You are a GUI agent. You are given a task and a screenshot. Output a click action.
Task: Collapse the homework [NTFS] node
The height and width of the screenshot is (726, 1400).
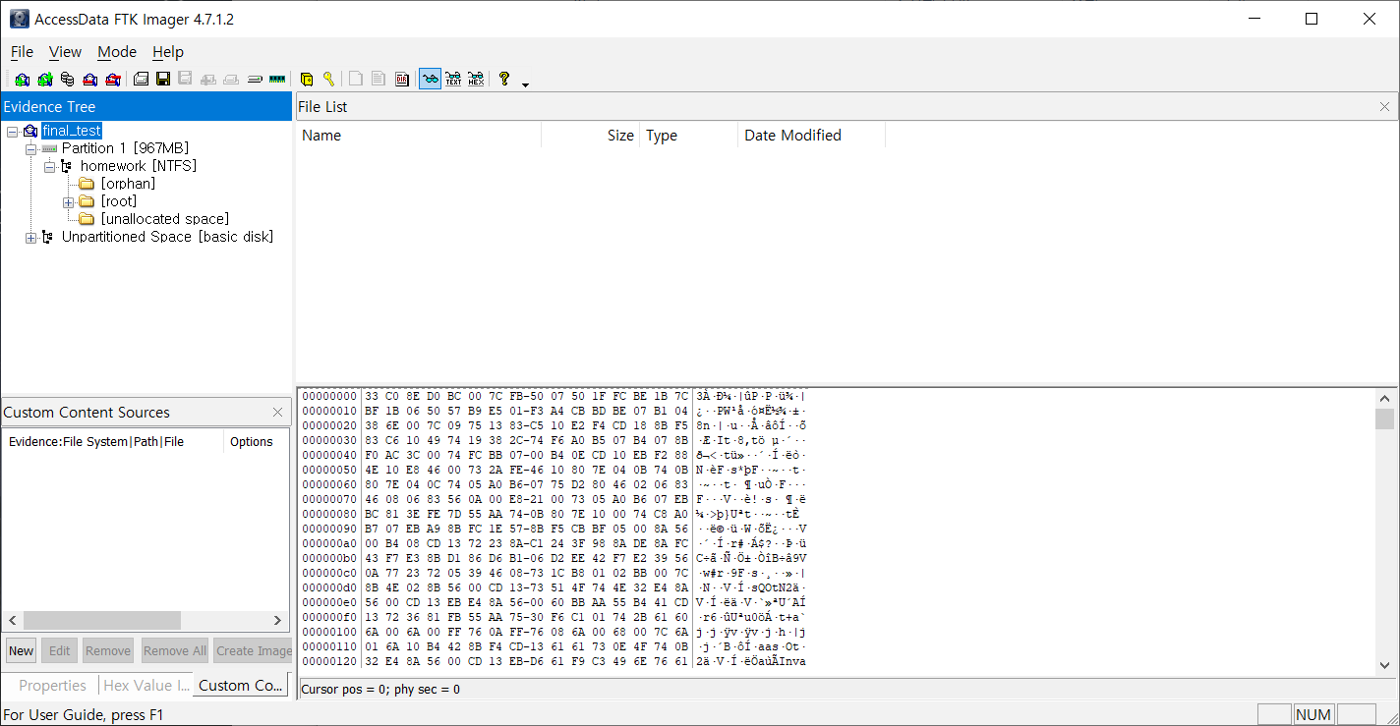(49, 166)
